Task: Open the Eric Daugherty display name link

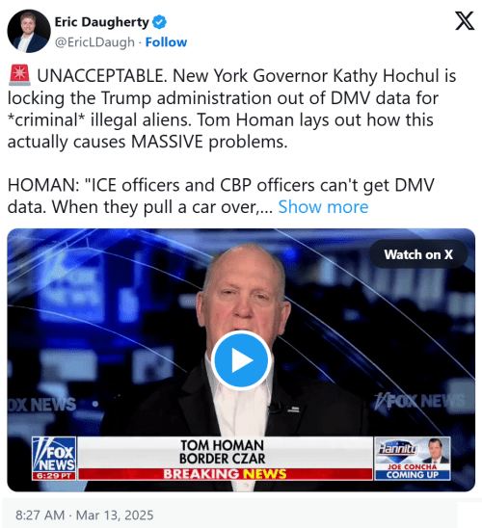Action: coord(102,22)
